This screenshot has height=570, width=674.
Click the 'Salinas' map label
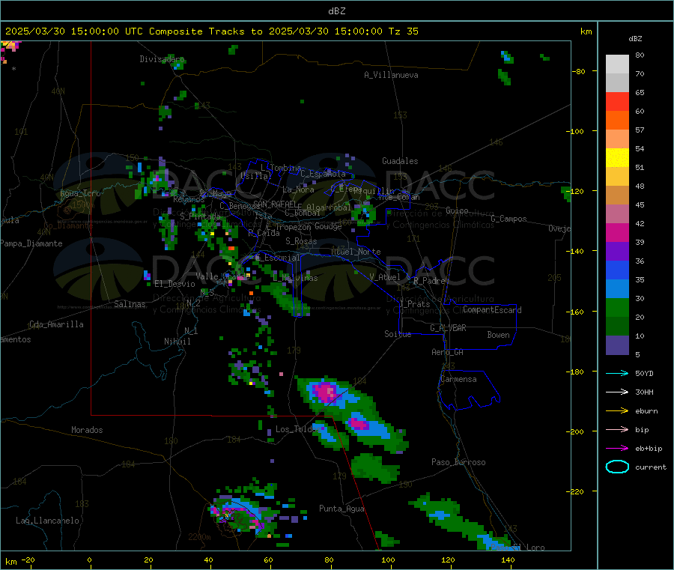pyautogui.click(x=130, y=304)
